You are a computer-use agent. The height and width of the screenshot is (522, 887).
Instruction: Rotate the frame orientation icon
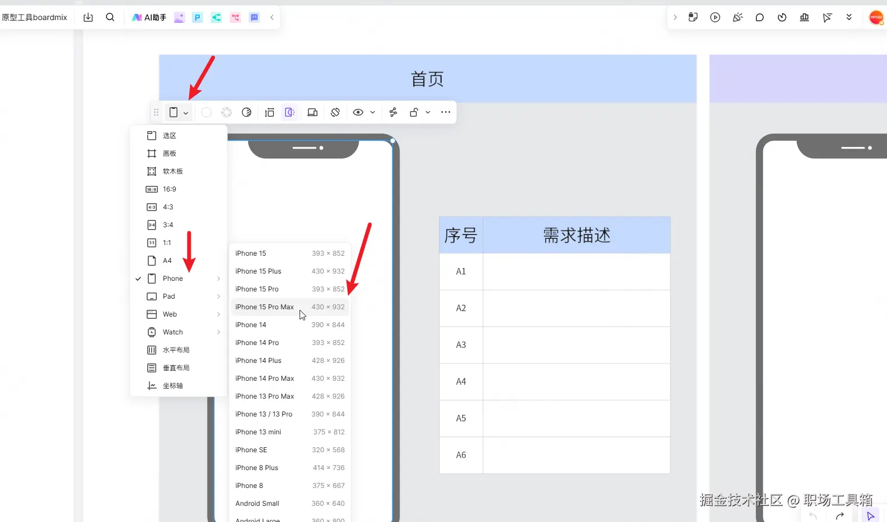point(335,112)
